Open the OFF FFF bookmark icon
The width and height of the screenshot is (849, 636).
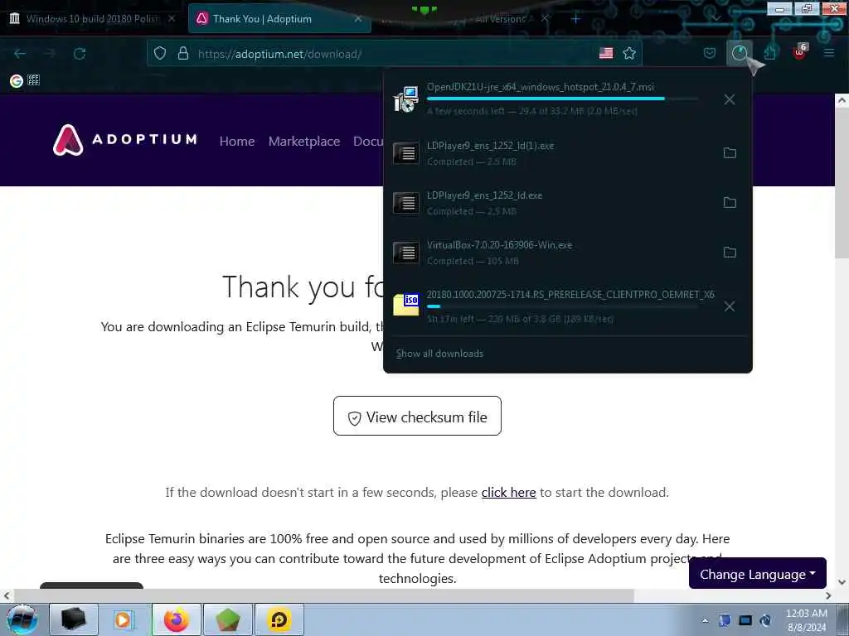pyautogui.click(x=33, y=80)
